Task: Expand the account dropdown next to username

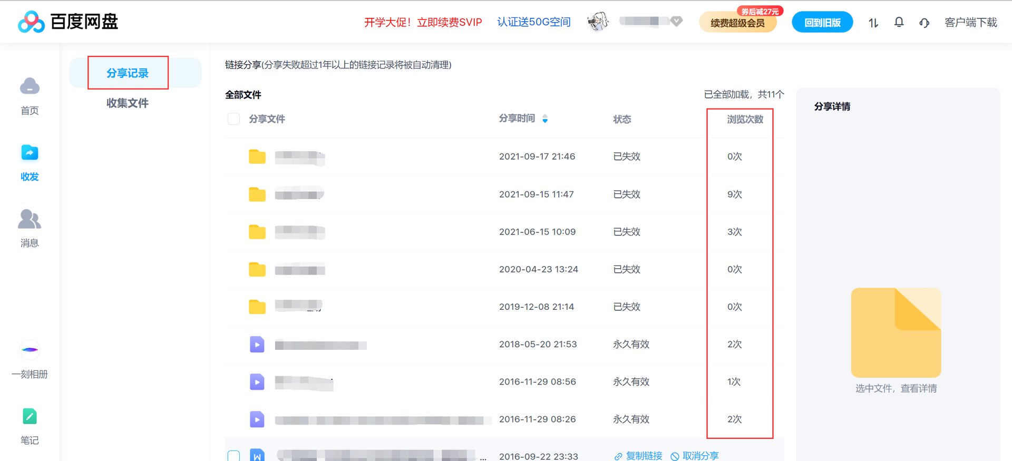Action: tap(677, 21)
